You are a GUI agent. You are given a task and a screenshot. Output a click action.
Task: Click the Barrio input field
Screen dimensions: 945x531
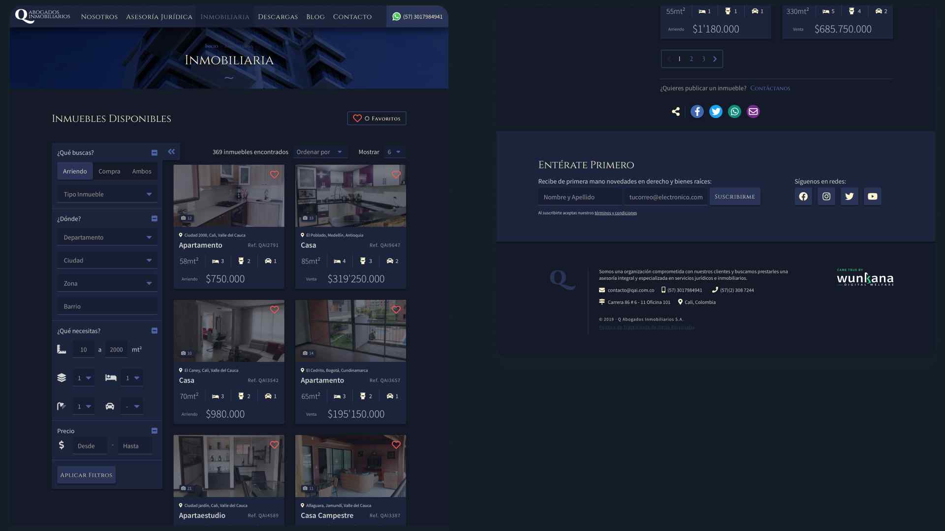pos(107,306)
